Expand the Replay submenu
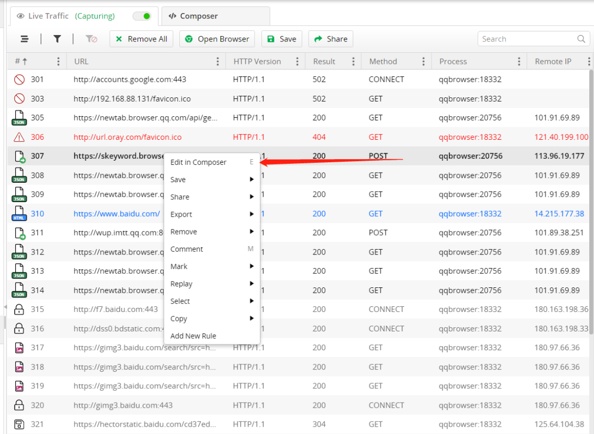Viewport: 594px width, 434px height. point(212,284)
